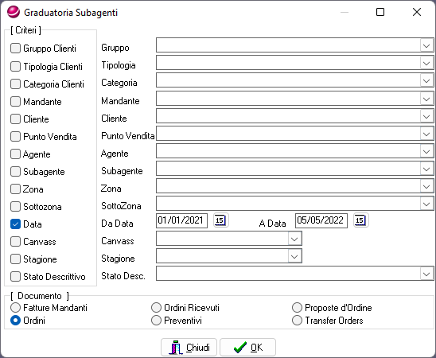Click the Da Data date field

tap(182, 220)
